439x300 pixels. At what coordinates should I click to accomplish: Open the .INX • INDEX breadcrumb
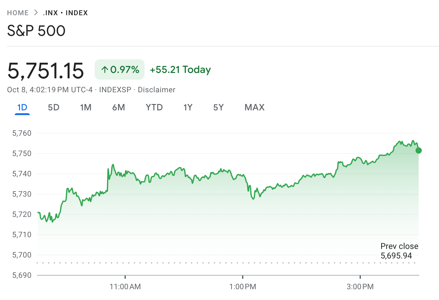click(65, 13)
